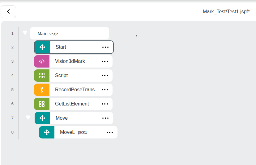Click the teal move icon on Move
This screenshot has height=165, width=256.
(x=42, y=118)
